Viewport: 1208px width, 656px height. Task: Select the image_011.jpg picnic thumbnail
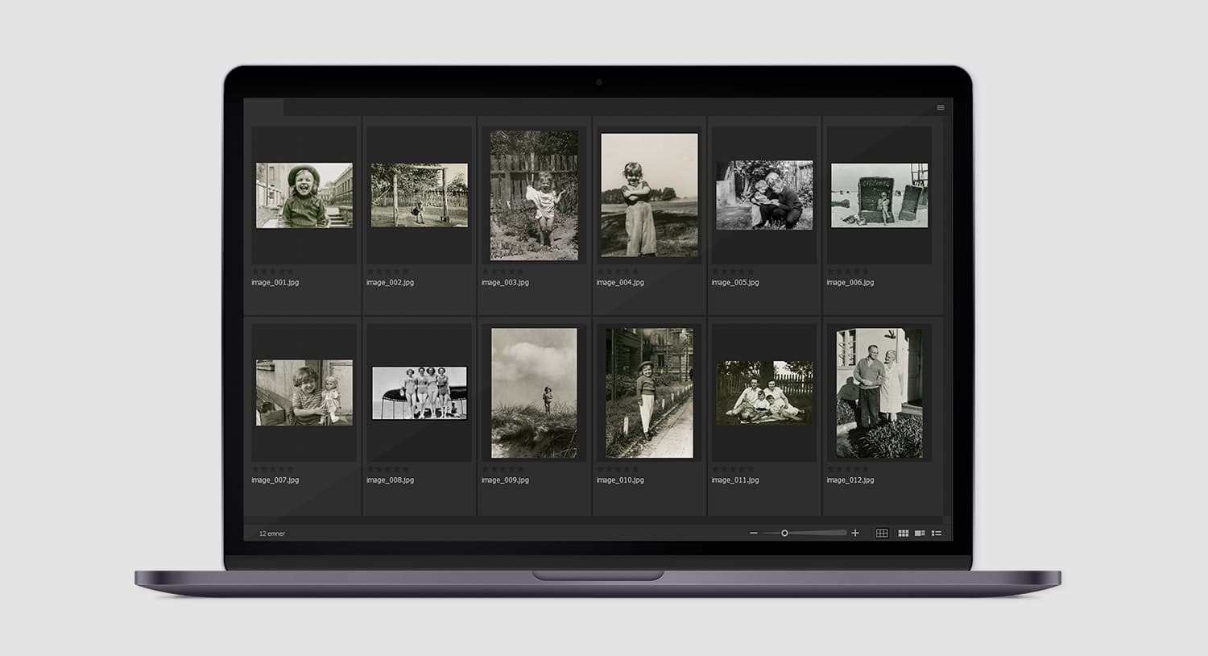[764, 393]
